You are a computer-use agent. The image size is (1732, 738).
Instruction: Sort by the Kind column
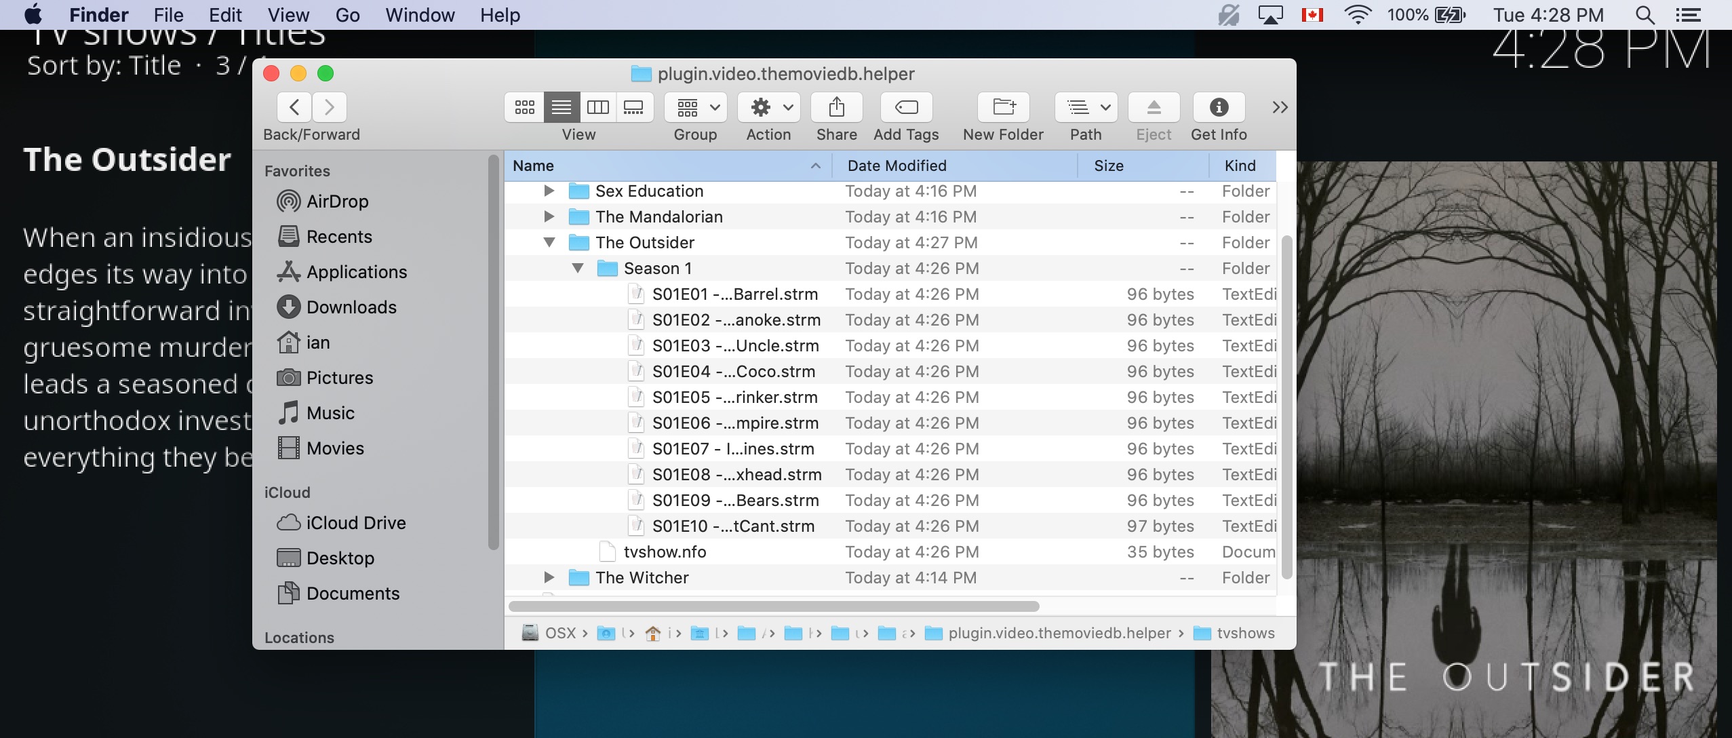pyautogui.click(x=1242, y=166)
